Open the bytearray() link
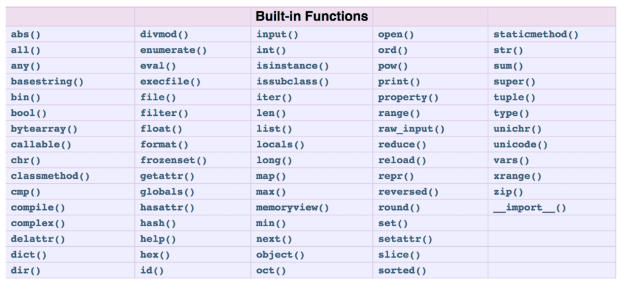Image resolution: width=622 pixels, height=285 pixels. pos(44,129)
